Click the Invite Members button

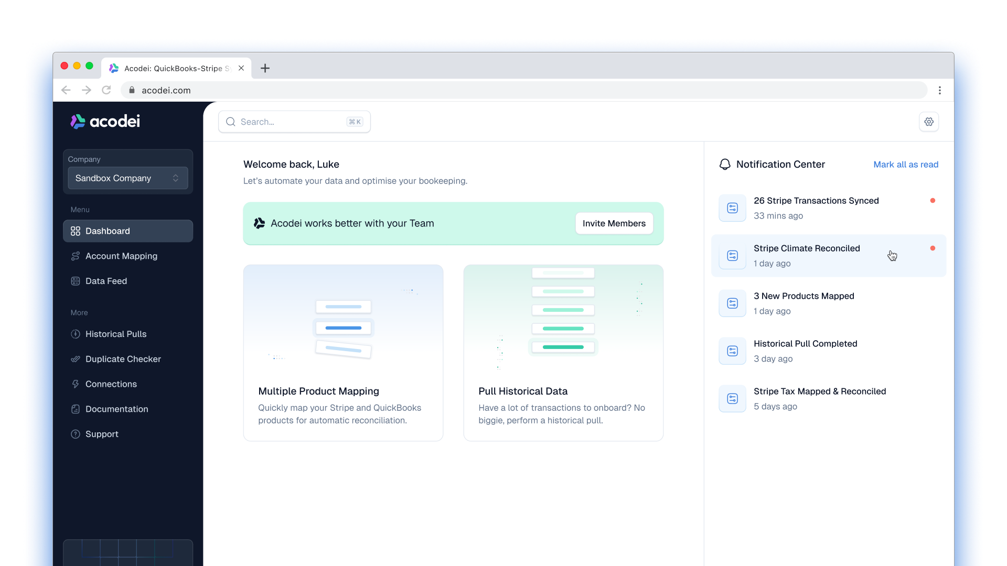click(x=614, y=223)
